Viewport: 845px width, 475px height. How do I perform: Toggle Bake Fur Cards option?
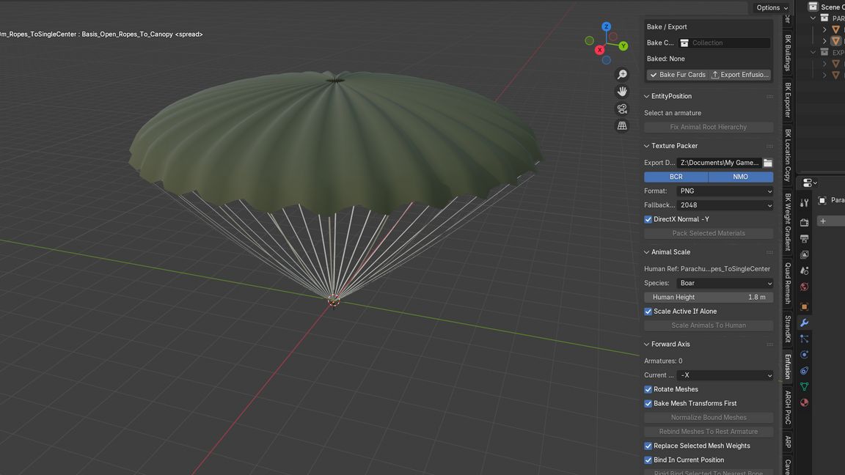[678, 75]
